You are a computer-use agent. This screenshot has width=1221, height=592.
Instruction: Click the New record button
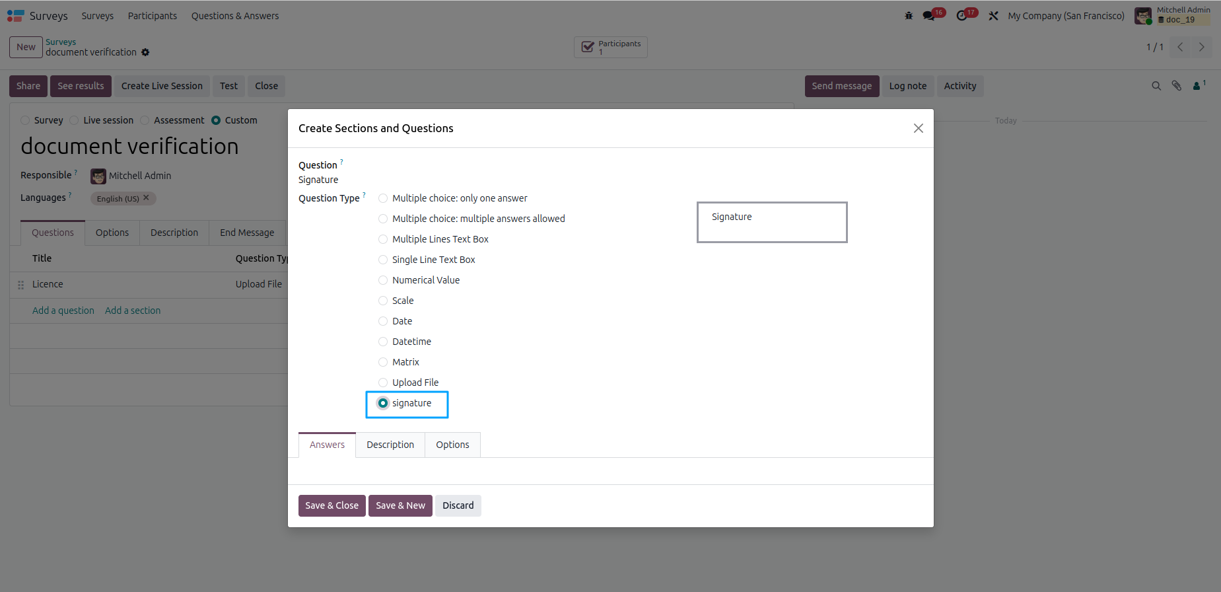26,47
